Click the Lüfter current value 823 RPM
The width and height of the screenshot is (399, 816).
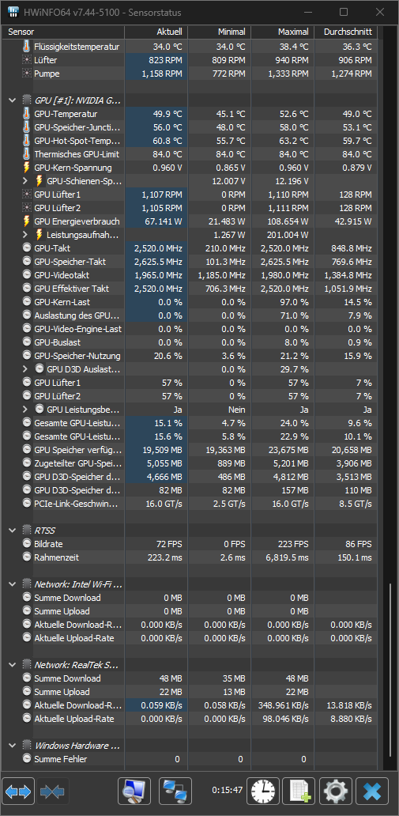pos(165,60)
